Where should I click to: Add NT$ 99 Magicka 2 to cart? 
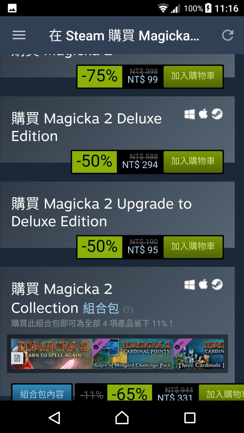(193, 76)
